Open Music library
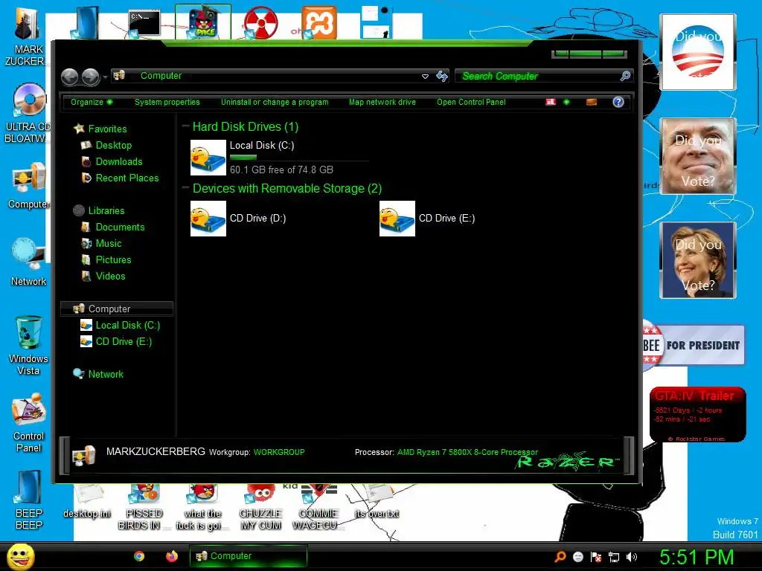The height and width of the screenshot is (571, 762). tap(108, 244)
